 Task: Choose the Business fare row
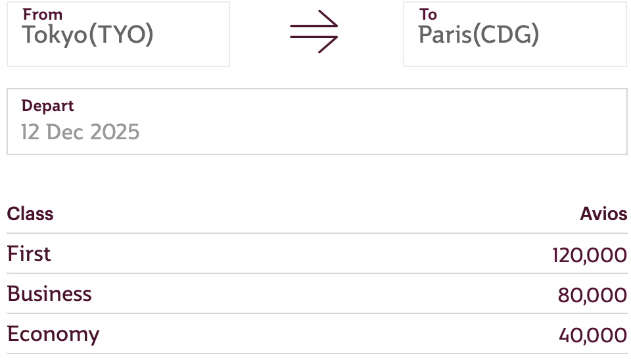tap(317, 294)
